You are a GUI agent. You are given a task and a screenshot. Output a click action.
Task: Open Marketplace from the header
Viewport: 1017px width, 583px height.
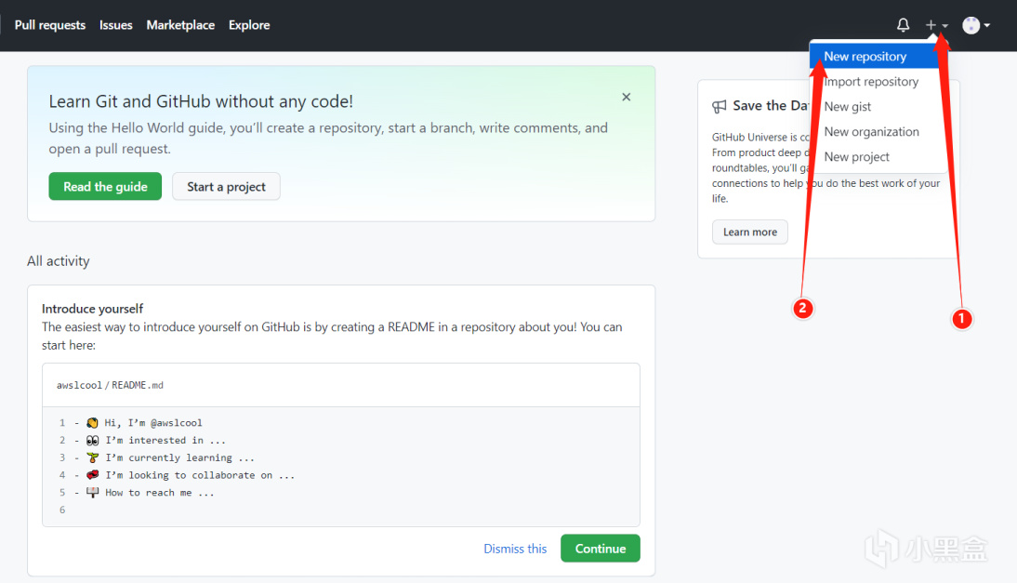tap(180, 25)
